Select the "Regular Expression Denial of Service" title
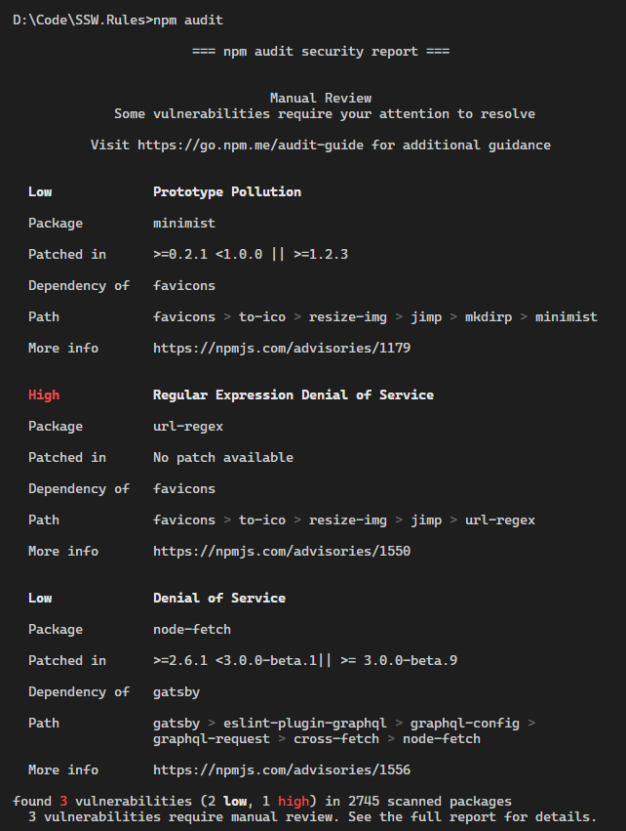626x831 pixels. click(x=293, y=395)
